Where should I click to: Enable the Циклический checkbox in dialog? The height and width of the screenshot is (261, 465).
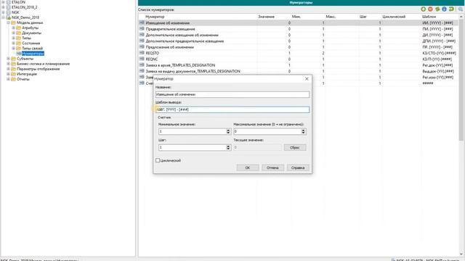(158, 160)
